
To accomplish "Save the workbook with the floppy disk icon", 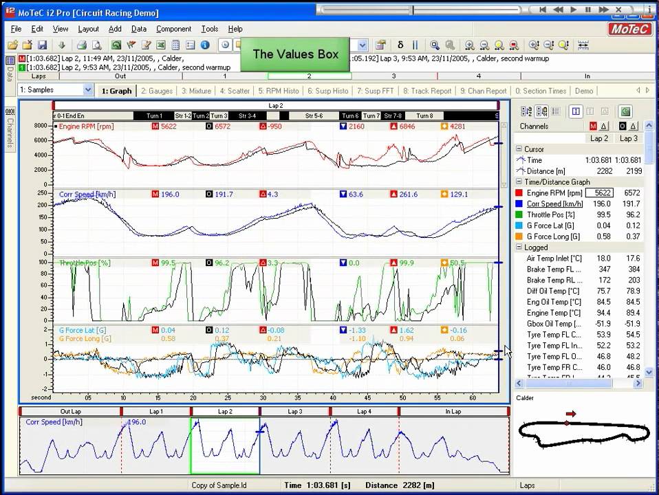I will coord(42,45).
